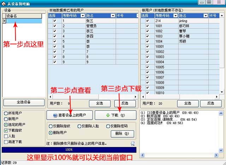Choose the 删除用户 radio option

[x=50, y=133]
